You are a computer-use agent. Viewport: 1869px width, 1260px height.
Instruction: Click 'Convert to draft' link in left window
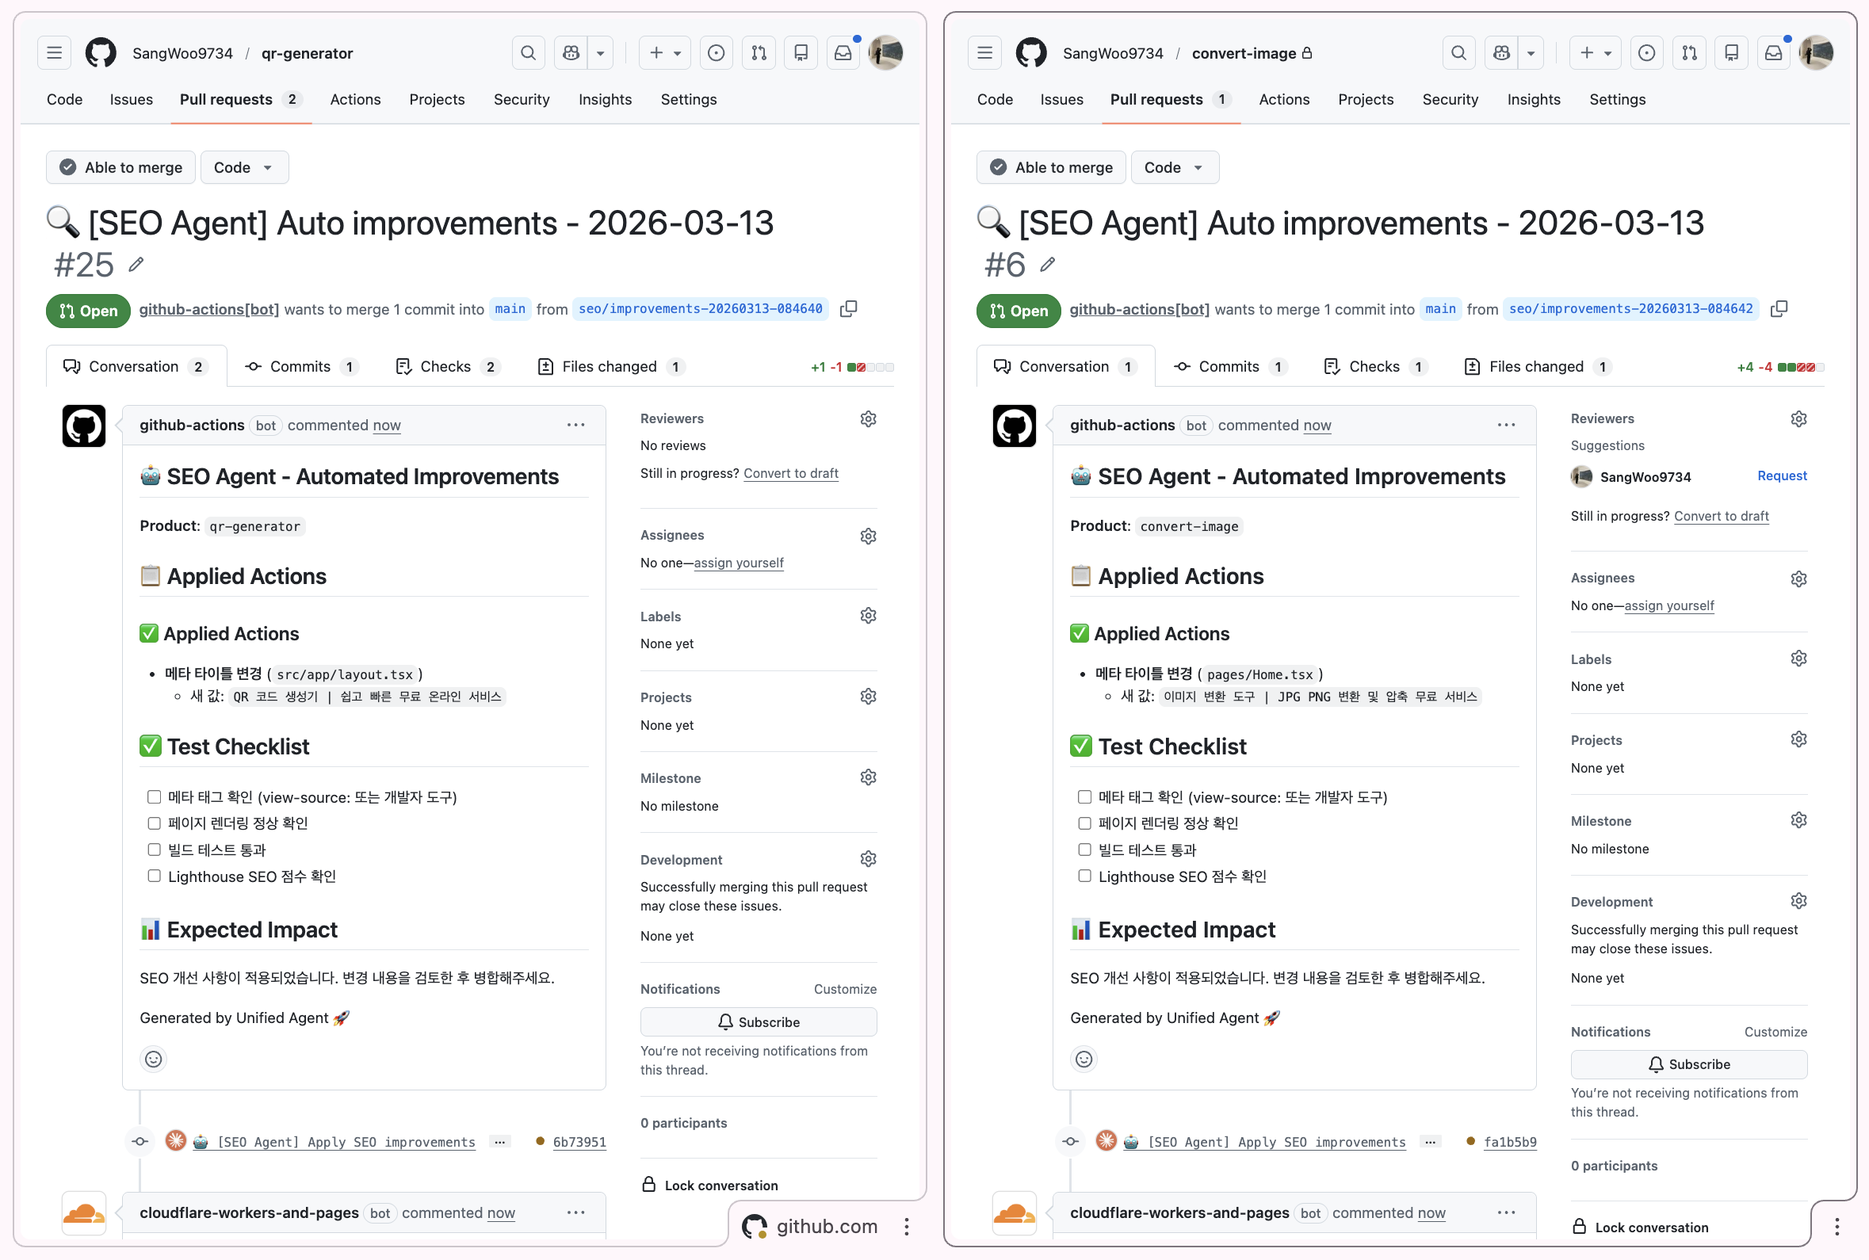pyautogui.click(x=791, y=473)
